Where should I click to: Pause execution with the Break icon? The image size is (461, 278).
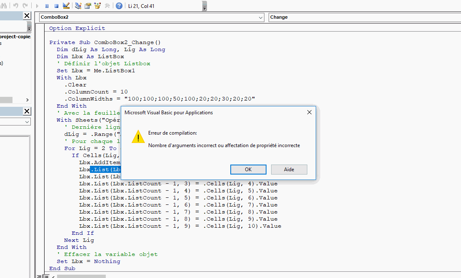(47, 6)
